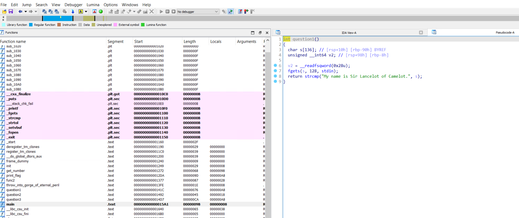
Task: Open the forward navigation history dropdown
Action: [x=36, y=11]
